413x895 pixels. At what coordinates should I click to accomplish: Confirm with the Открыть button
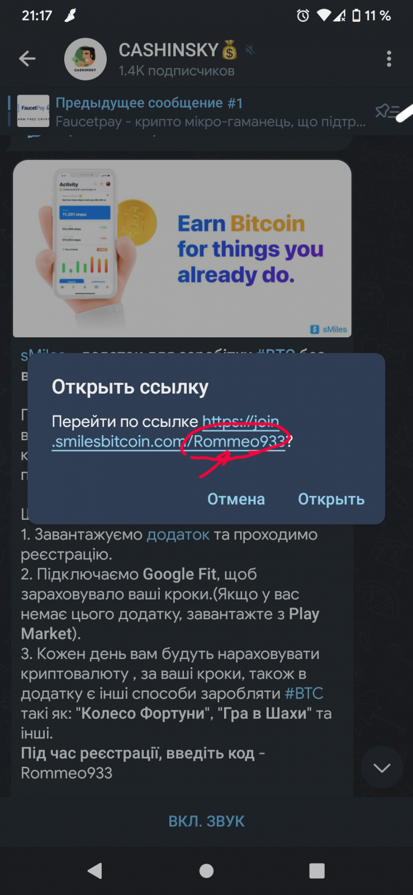coord(331,499)
